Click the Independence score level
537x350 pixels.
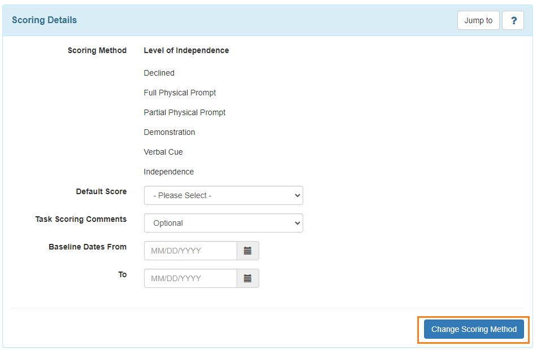click(x=168, y=172)
